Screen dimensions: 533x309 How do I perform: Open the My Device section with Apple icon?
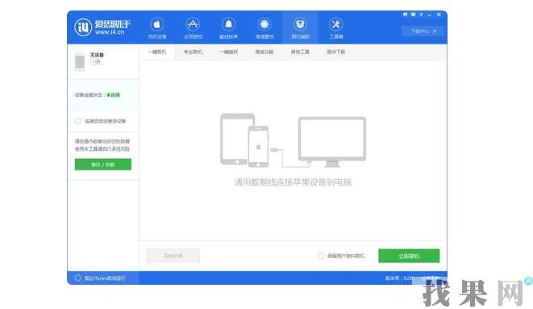(x=157, y=27)
